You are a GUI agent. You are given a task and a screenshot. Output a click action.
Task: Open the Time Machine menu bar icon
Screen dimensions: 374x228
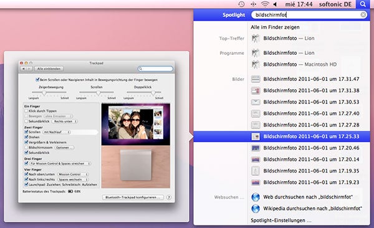tap(241, 4)
